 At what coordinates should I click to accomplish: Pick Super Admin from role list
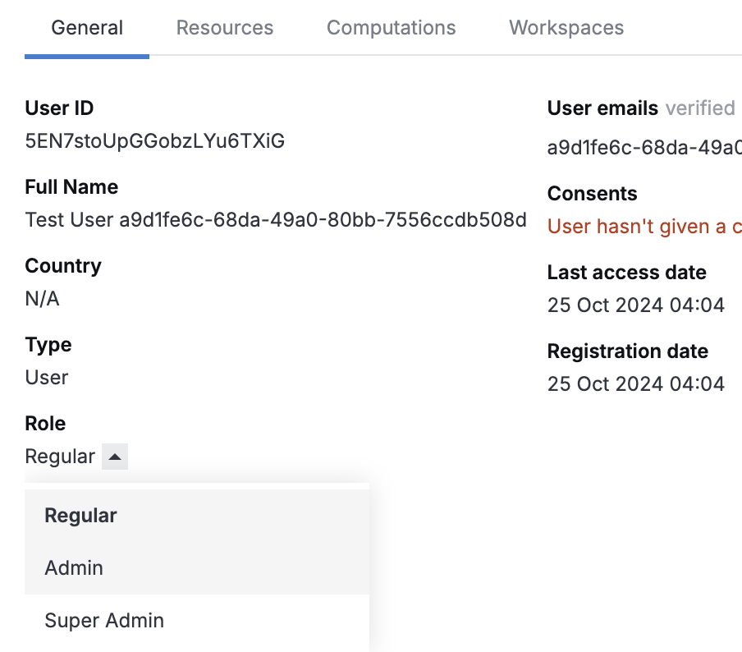[x=104, y=621]
